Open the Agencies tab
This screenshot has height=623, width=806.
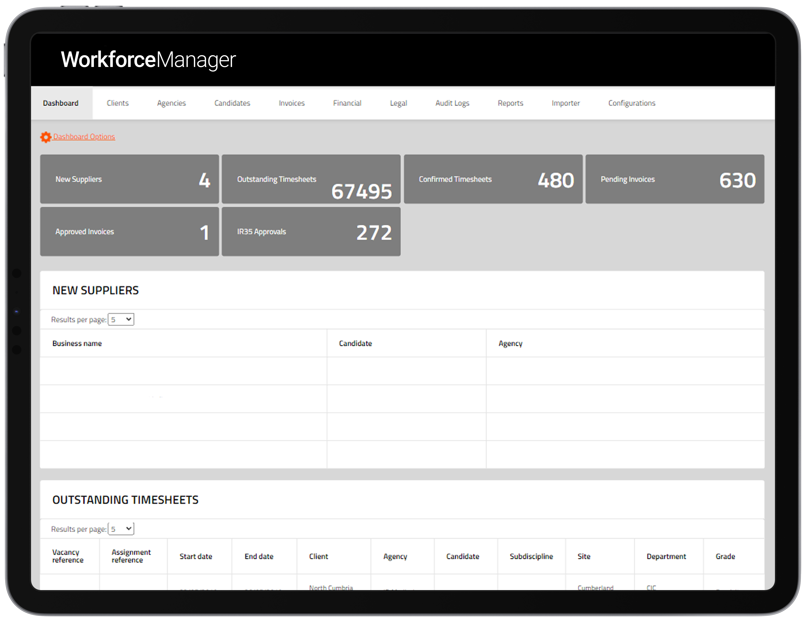tap(171, 103)
